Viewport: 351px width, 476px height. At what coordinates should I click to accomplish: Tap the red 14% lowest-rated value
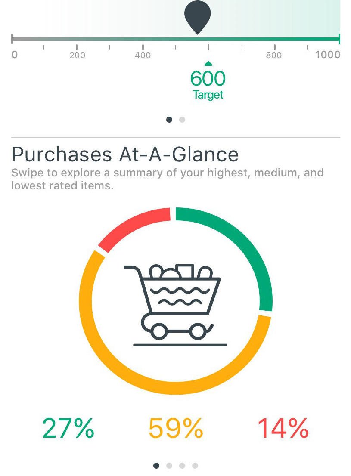(x=283, y=428)
